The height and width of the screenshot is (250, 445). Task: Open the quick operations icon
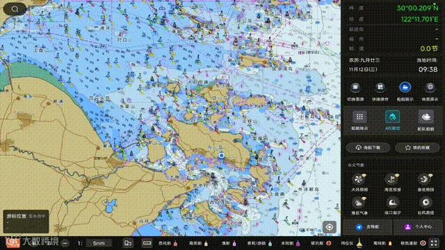pos(380,87)
